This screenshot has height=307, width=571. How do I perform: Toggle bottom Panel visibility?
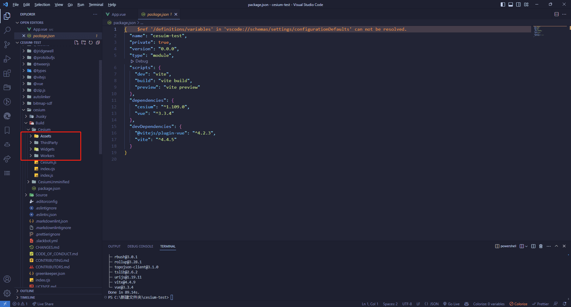pos(511,4)
